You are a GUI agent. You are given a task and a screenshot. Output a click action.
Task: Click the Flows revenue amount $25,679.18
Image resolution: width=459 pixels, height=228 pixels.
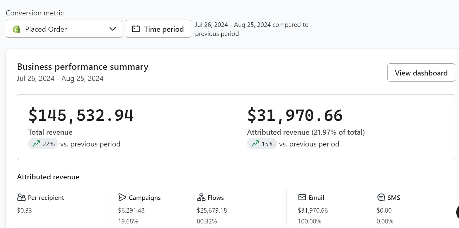point(212,210)
